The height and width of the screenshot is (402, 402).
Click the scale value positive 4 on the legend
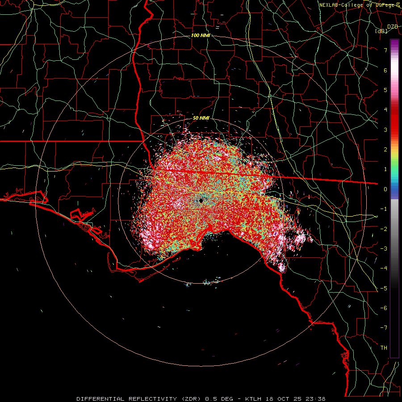(x=385, y=110)
